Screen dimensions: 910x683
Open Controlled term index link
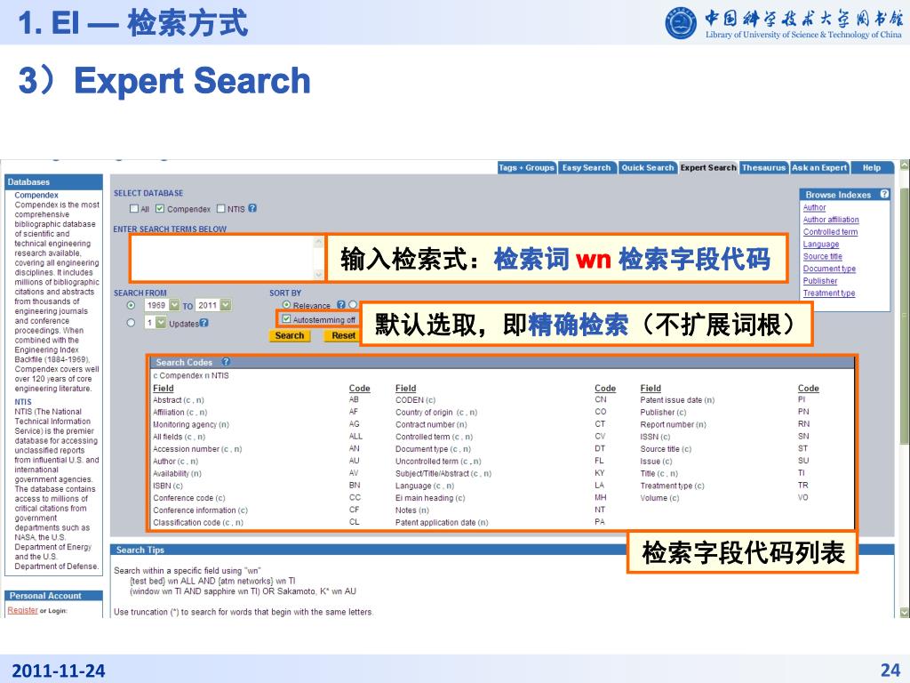831,232
